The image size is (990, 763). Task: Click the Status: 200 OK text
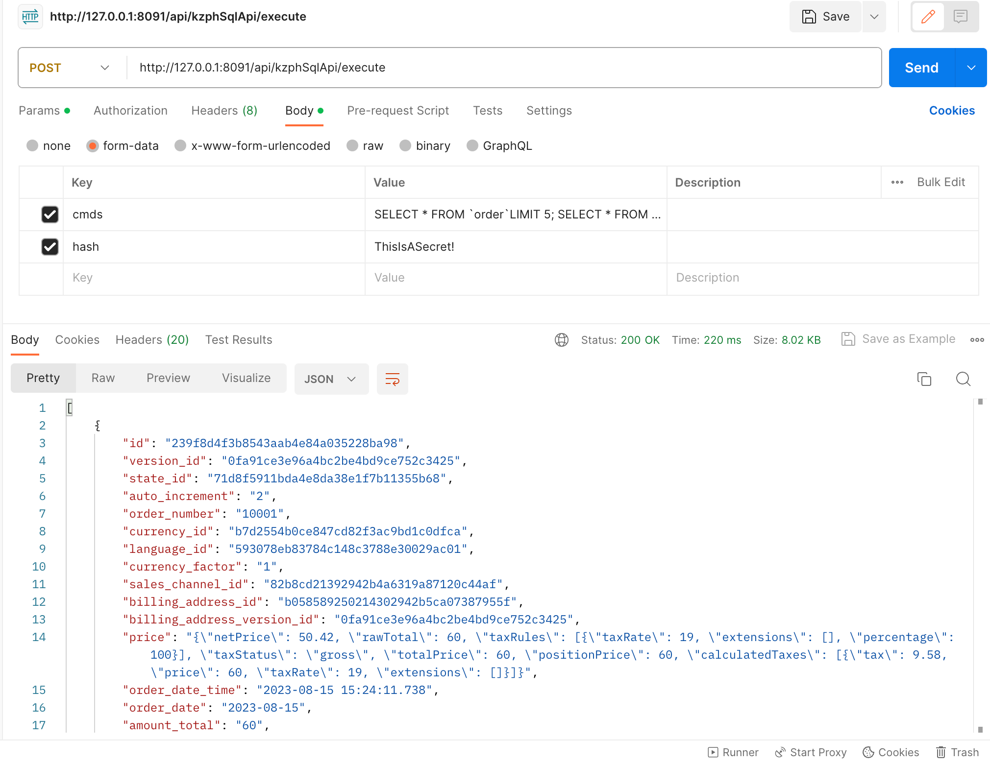(620, 340)
